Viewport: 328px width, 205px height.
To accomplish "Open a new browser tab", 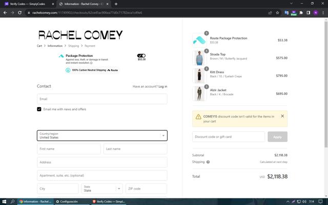I will tap(116, 4).
